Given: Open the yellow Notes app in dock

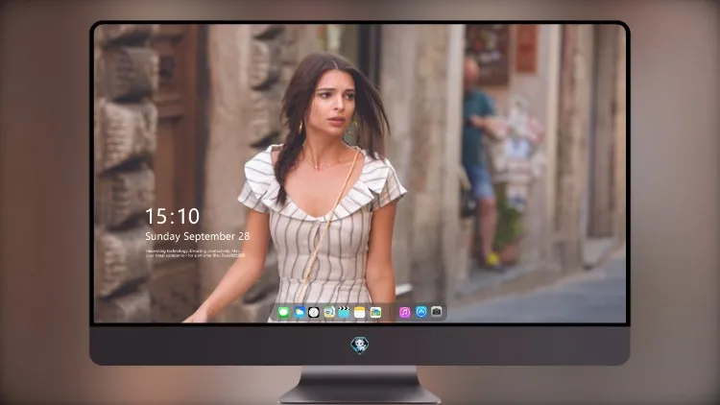Looking at the screenshot, I should pos(360,313).
